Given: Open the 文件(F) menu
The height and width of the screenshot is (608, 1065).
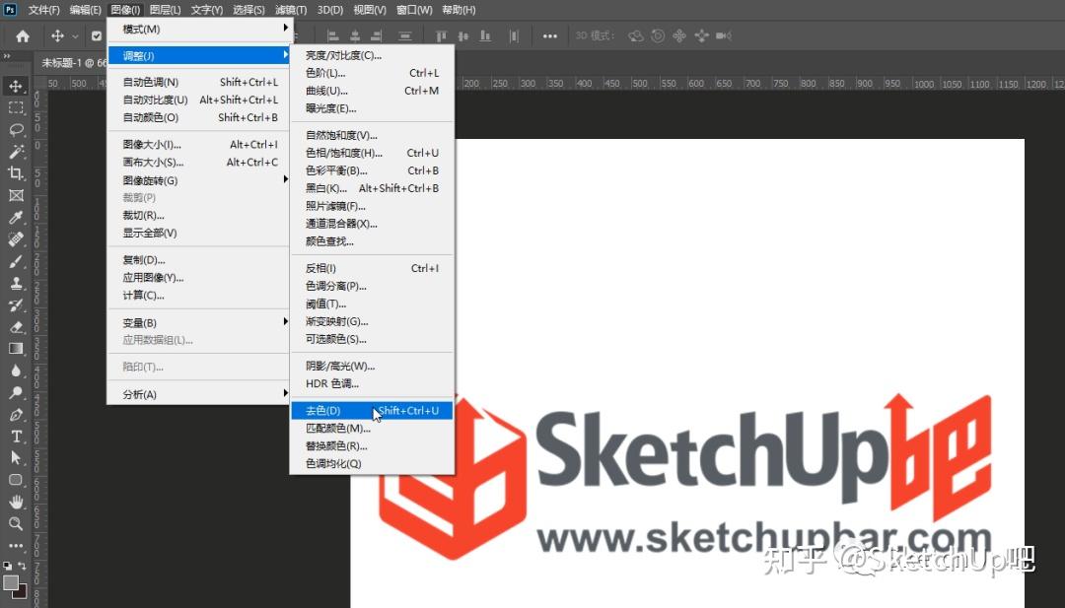Looking at the screenshot, I should [44, 10].
